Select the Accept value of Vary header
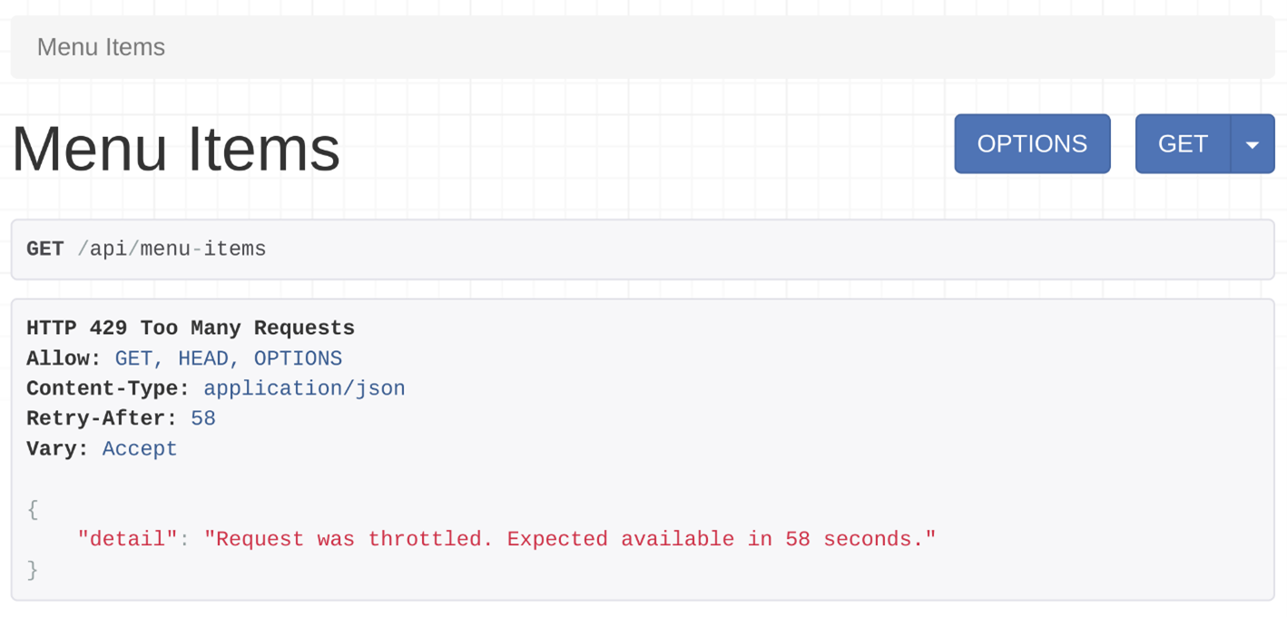 (x=140, y=448)
